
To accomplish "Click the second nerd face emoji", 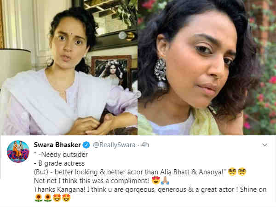I will [x=242, y=172].
